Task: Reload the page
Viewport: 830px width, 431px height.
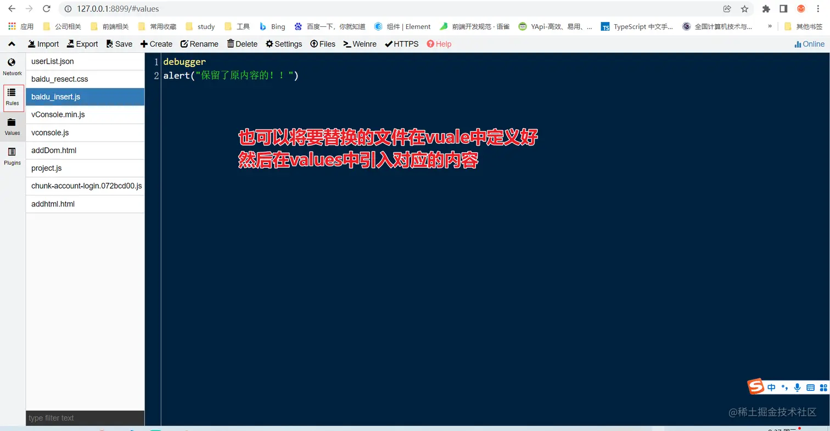Action: tap(47, 9)
